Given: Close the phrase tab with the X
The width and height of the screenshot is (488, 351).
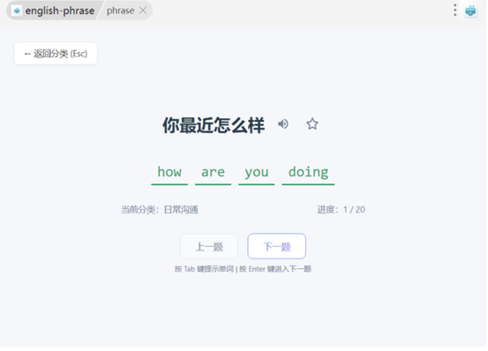Looking at the screenshot, I should click(143, 11).
